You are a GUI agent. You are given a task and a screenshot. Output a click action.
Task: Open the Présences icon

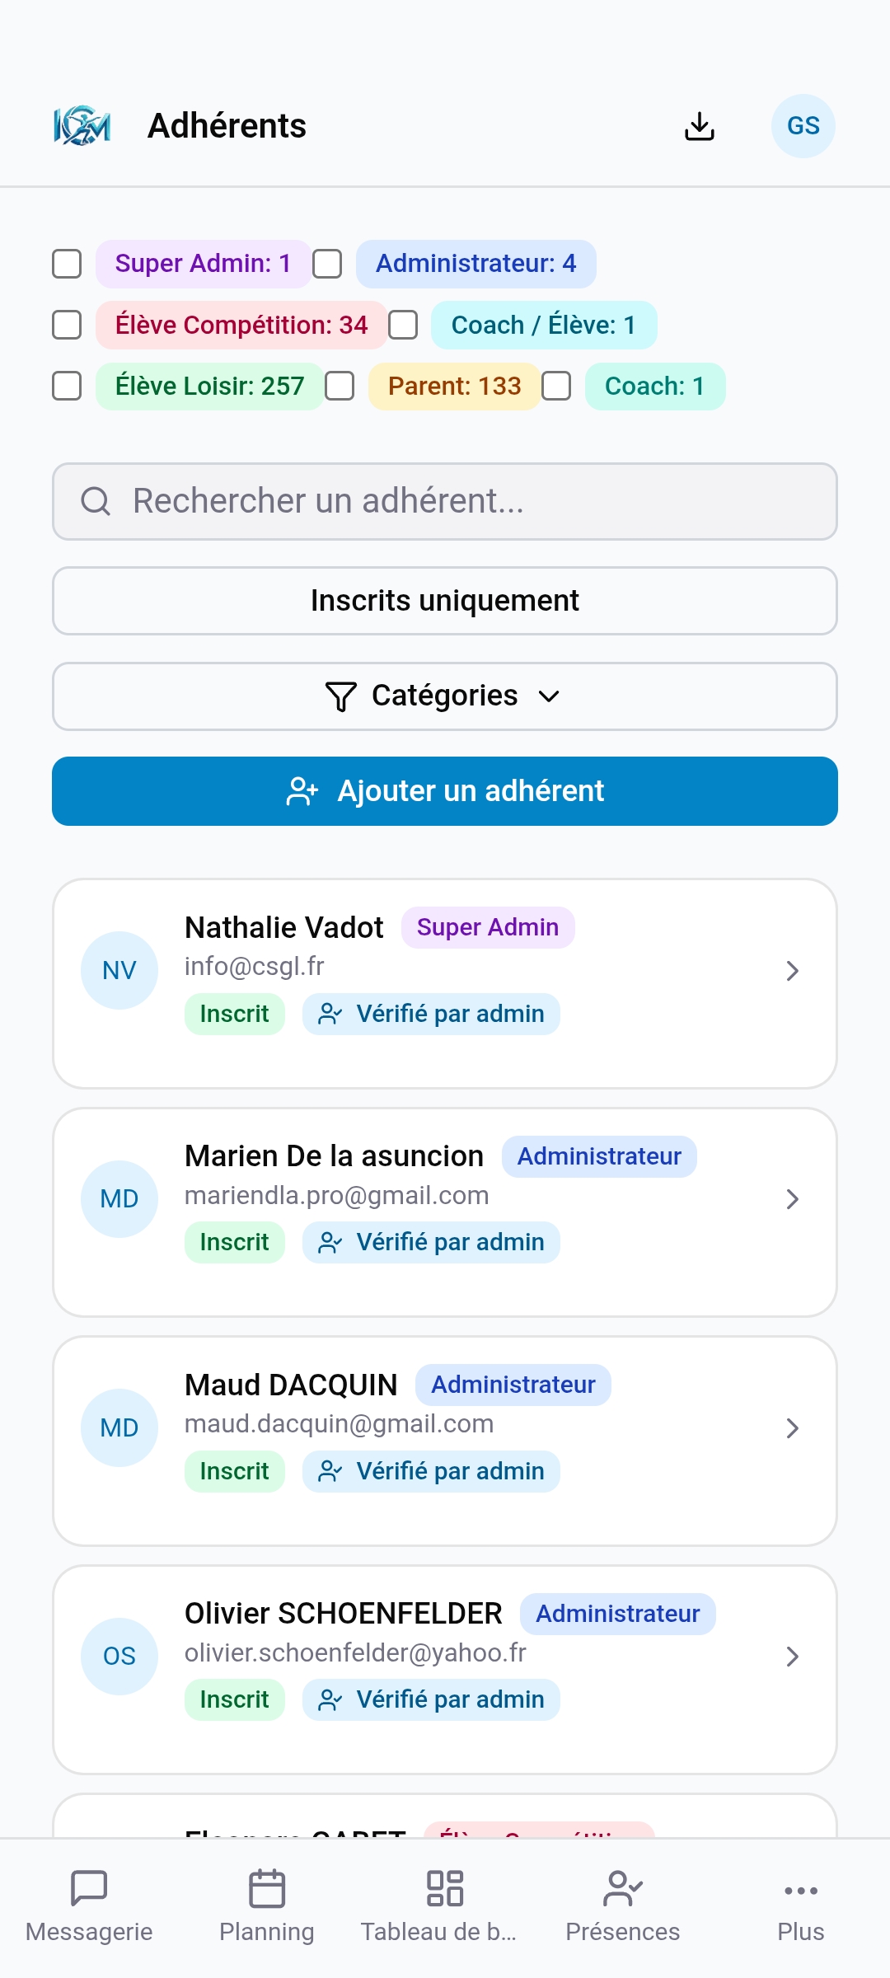[623, 1888]
